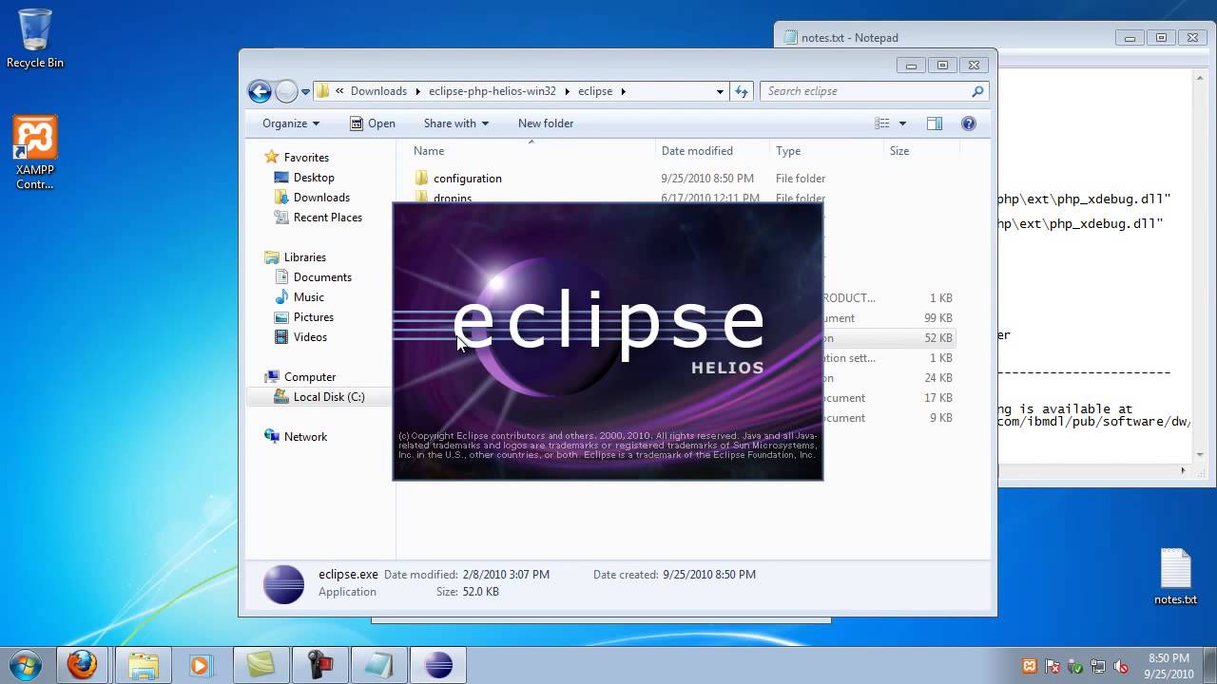Click Notepad horizontal scrollbar right arrow
Image resolution: width=1217 pixels, height=684 pixels.
click(x=1183, y=470)
